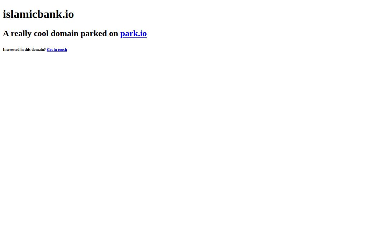The width and height of the screenshot is (367, 225).
Task: Click the word "domain" in the subheading
Action: tap(65, 33)
